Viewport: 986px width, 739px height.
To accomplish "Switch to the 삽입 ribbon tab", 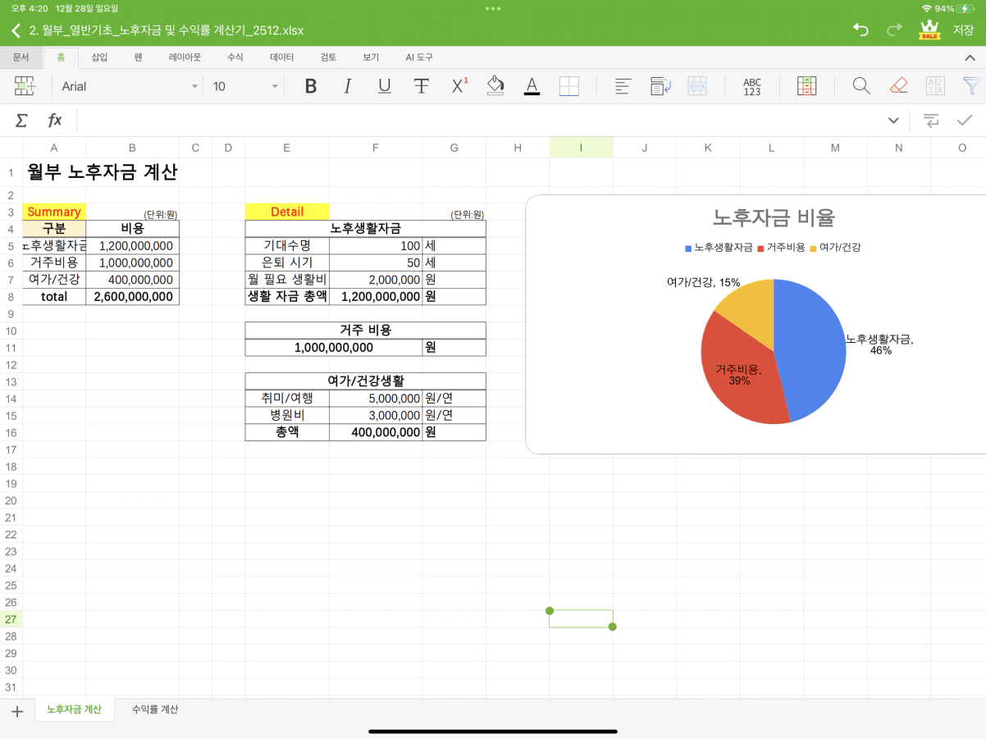I will (x=99, y=57).
